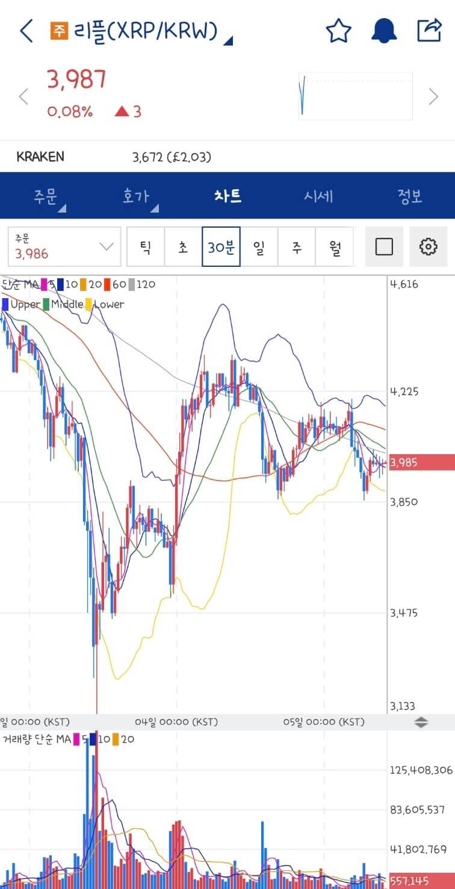Tap the 557,145 volume tag on axis
Image resolution: width=455 pixels, height=889 pixels.
point(422,881)
